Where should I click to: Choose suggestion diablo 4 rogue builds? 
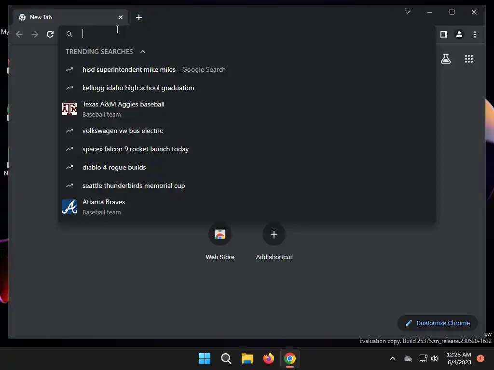[x=247, y=167]
